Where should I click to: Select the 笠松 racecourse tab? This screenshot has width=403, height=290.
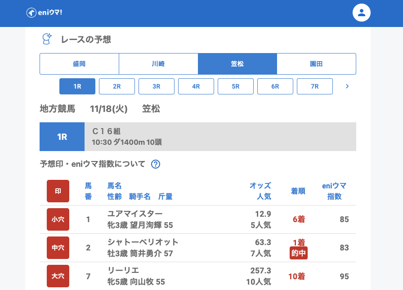pyautogui.click(x=237, y=64)
